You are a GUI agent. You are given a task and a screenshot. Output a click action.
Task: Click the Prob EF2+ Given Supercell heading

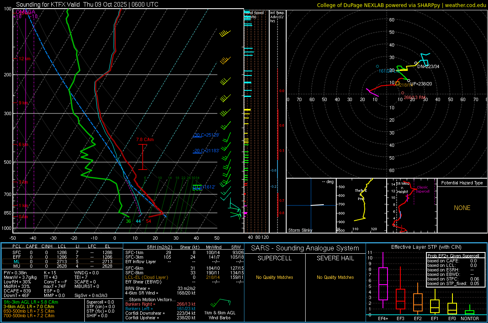pyautogui.click(x=453, y=256)
